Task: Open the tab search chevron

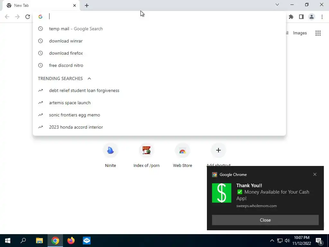Action: point(277,5)
